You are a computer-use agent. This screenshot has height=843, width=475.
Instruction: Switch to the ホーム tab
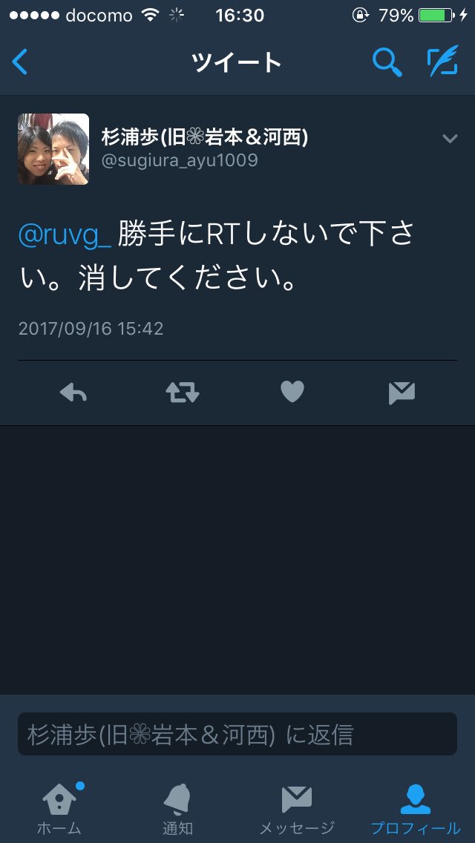coord(59,809)
